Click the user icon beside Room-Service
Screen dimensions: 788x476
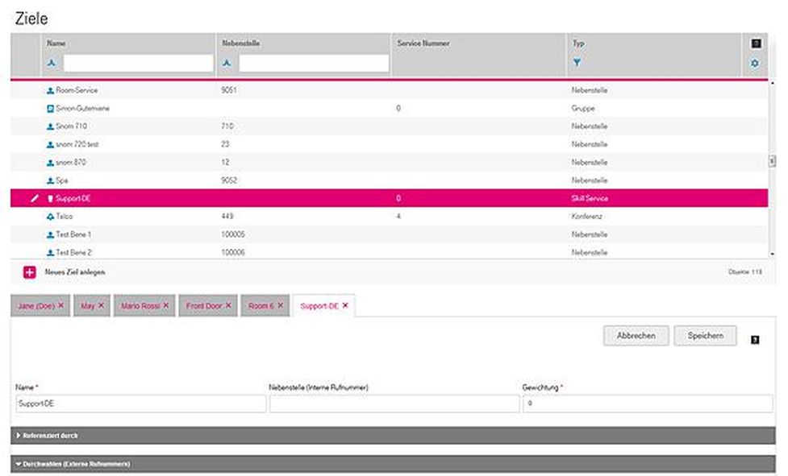(x=50, y=91)
